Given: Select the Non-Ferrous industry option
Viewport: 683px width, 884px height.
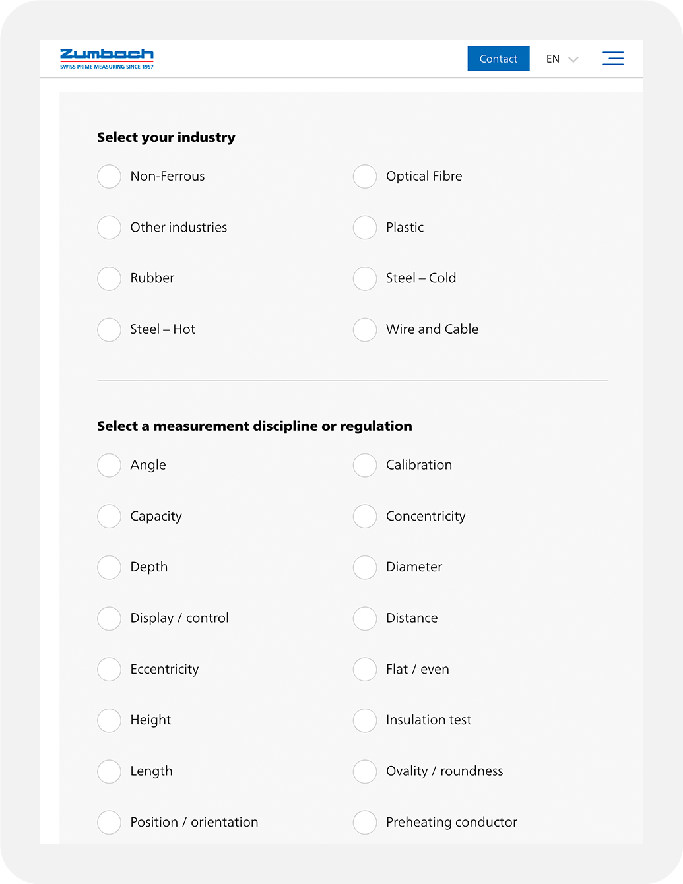Looking at the screenshot, I should tap(110, 176).
